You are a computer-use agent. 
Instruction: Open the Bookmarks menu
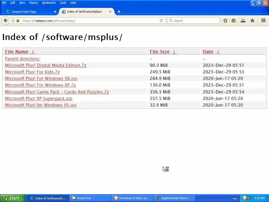click(x=49, y=3)
